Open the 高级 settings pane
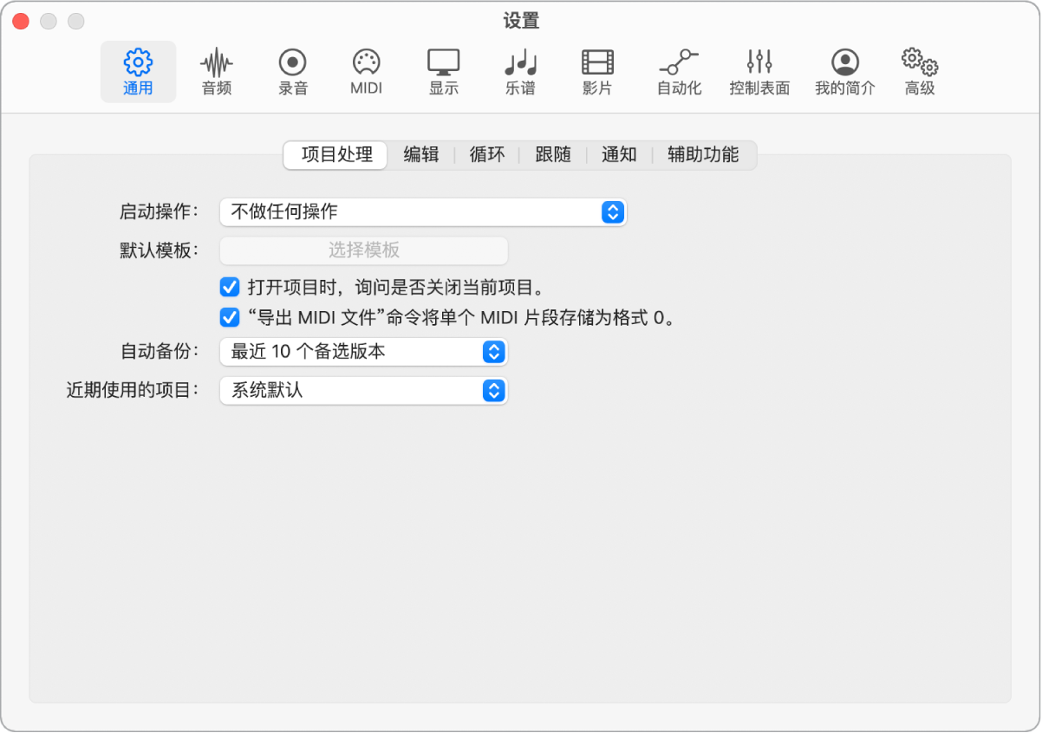 (918, 71)
